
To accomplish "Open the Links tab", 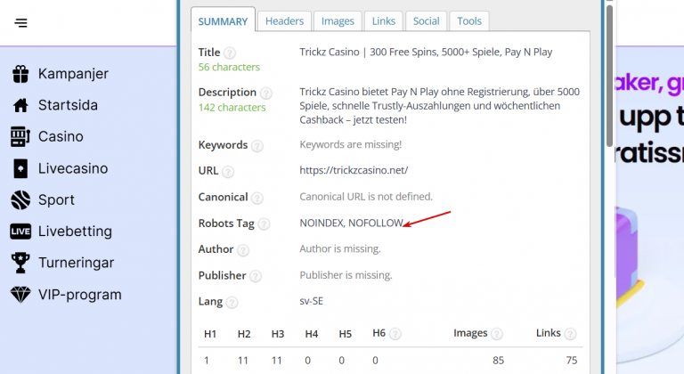I will (384, 21).
